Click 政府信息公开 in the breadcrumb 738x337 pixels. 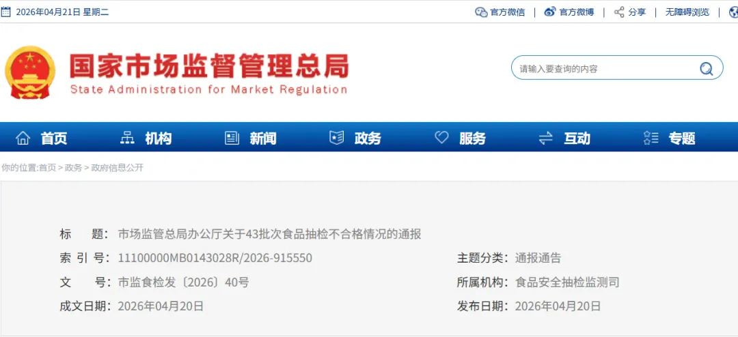[x=118, y=168]
